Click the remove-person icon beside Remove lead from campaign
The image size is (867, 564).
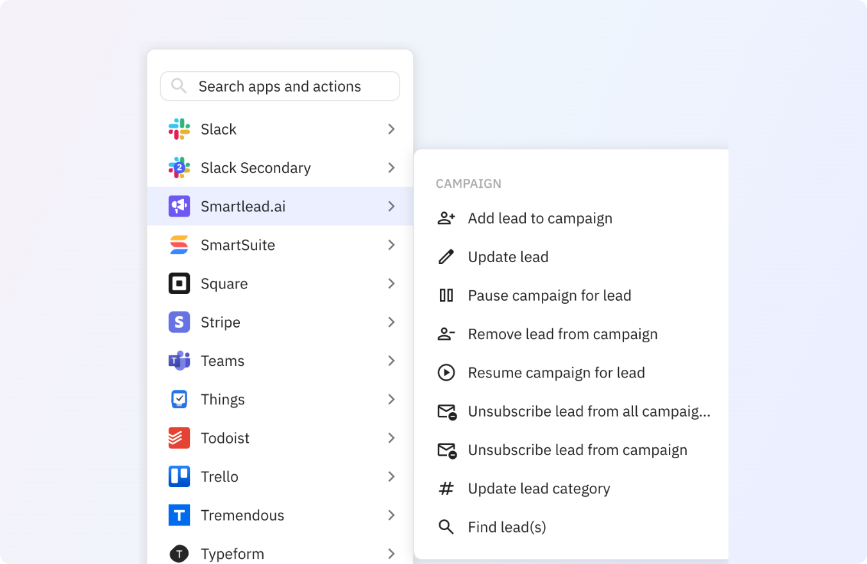point(446,334)
